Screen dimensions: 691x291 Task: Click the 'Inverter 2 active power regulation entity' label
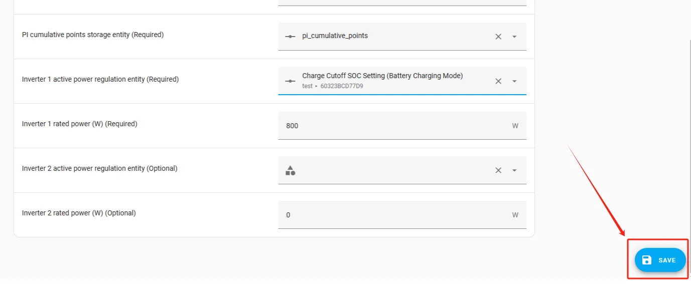99,168
